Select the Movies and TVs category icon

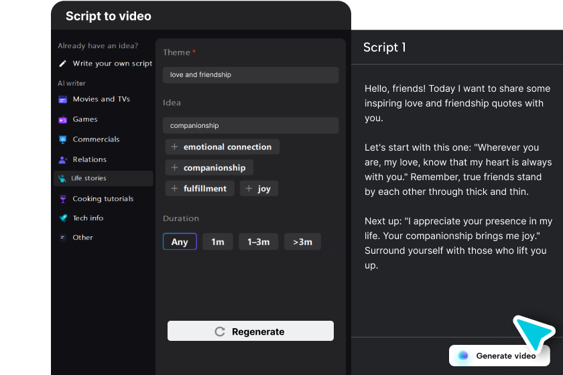point(63,99)
